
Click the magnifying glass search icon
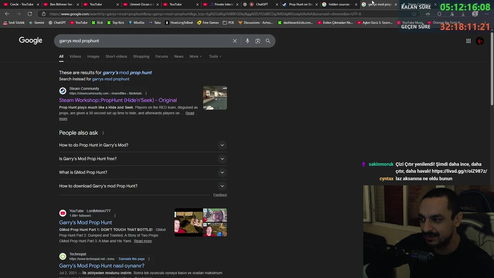click(x=268, y=41)
